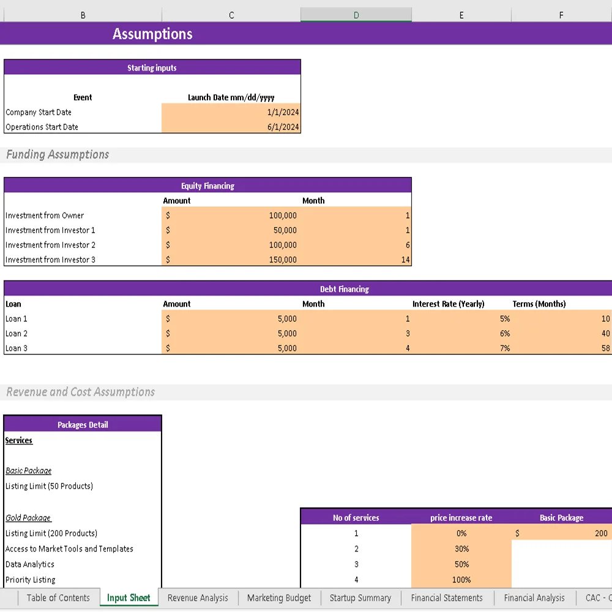Select column B header
Viewport: 612px width, 612px height.
pos(83,15)
